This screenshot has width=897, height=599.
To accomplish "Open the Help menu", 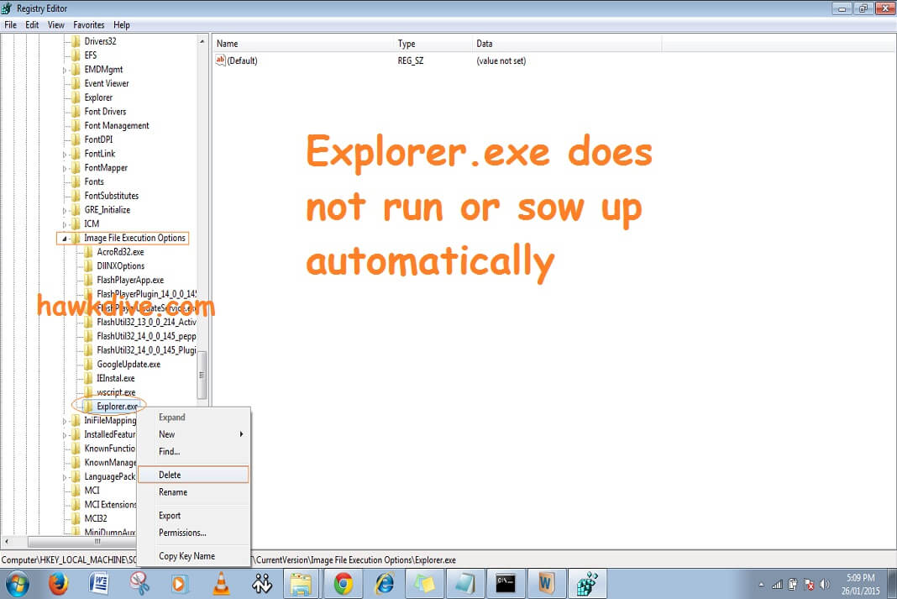I will click(x=121, y=25).
